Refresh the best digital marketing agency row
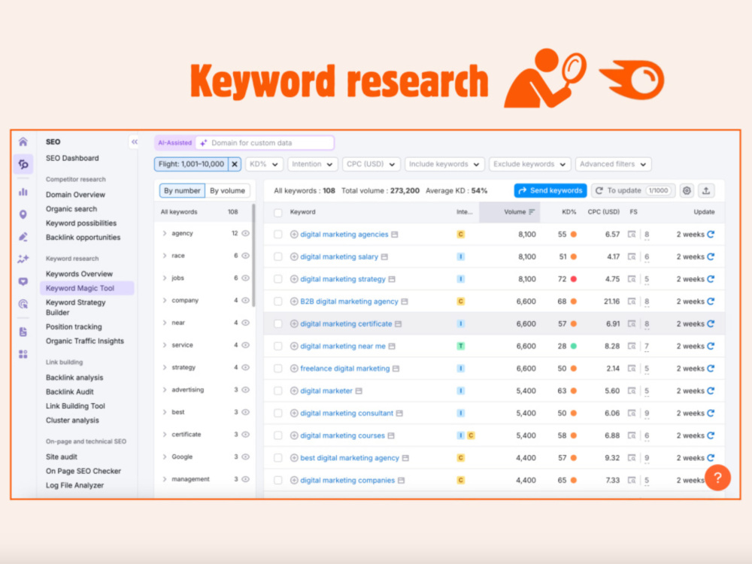 (711, 457)
